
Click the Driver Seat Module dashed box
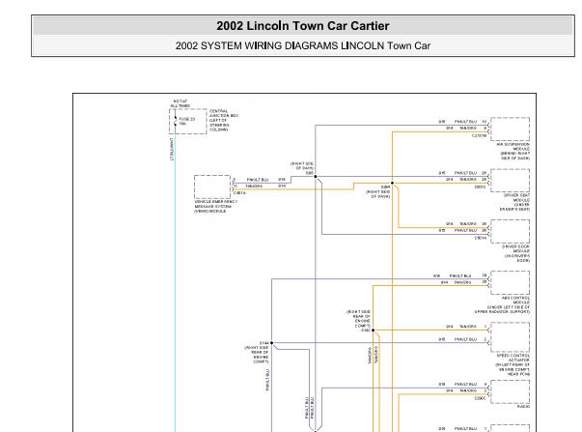pyautogui.click(x=510, y=181)
